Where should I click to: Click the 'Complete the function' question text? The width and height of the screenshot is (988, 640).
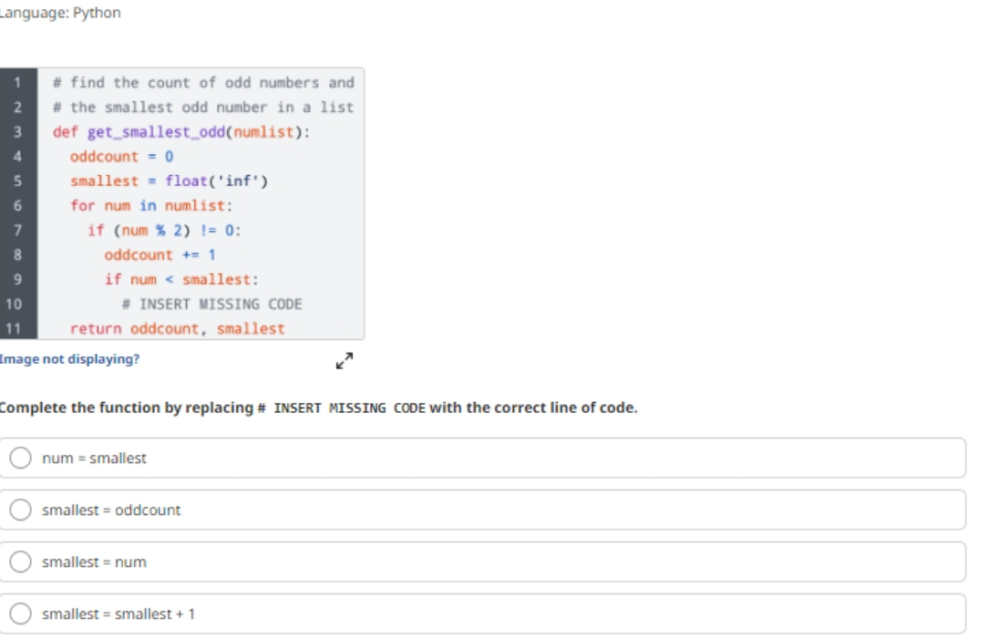point(318,408)
